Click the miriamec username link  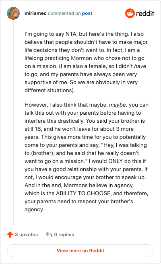point(35,13)
